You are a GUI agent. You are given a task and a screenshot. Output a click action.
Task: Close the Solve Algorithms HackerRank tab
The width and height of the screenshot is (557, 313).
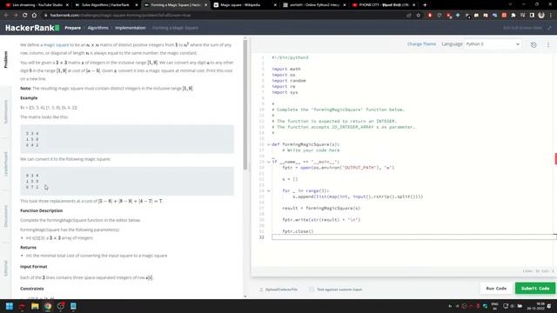tap(137, 5)
